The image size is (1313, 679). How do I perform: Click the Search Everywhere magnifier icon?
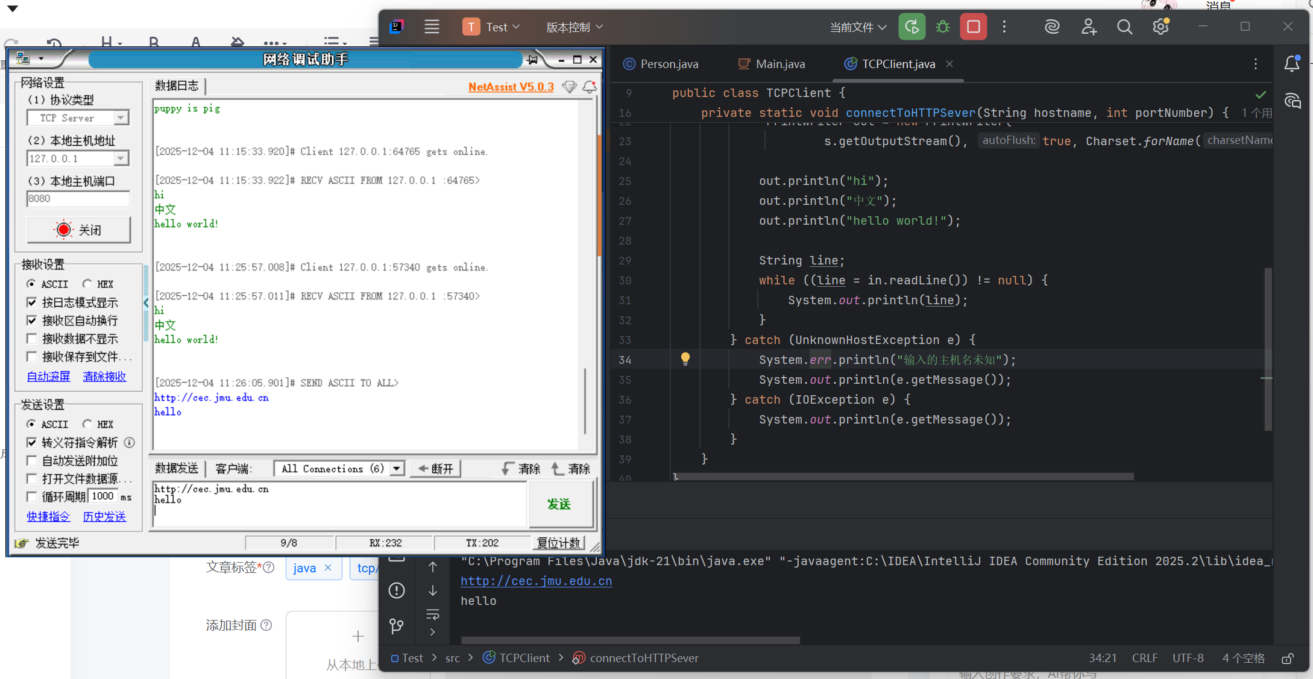pyautogui.click(x=1124, y=27)
